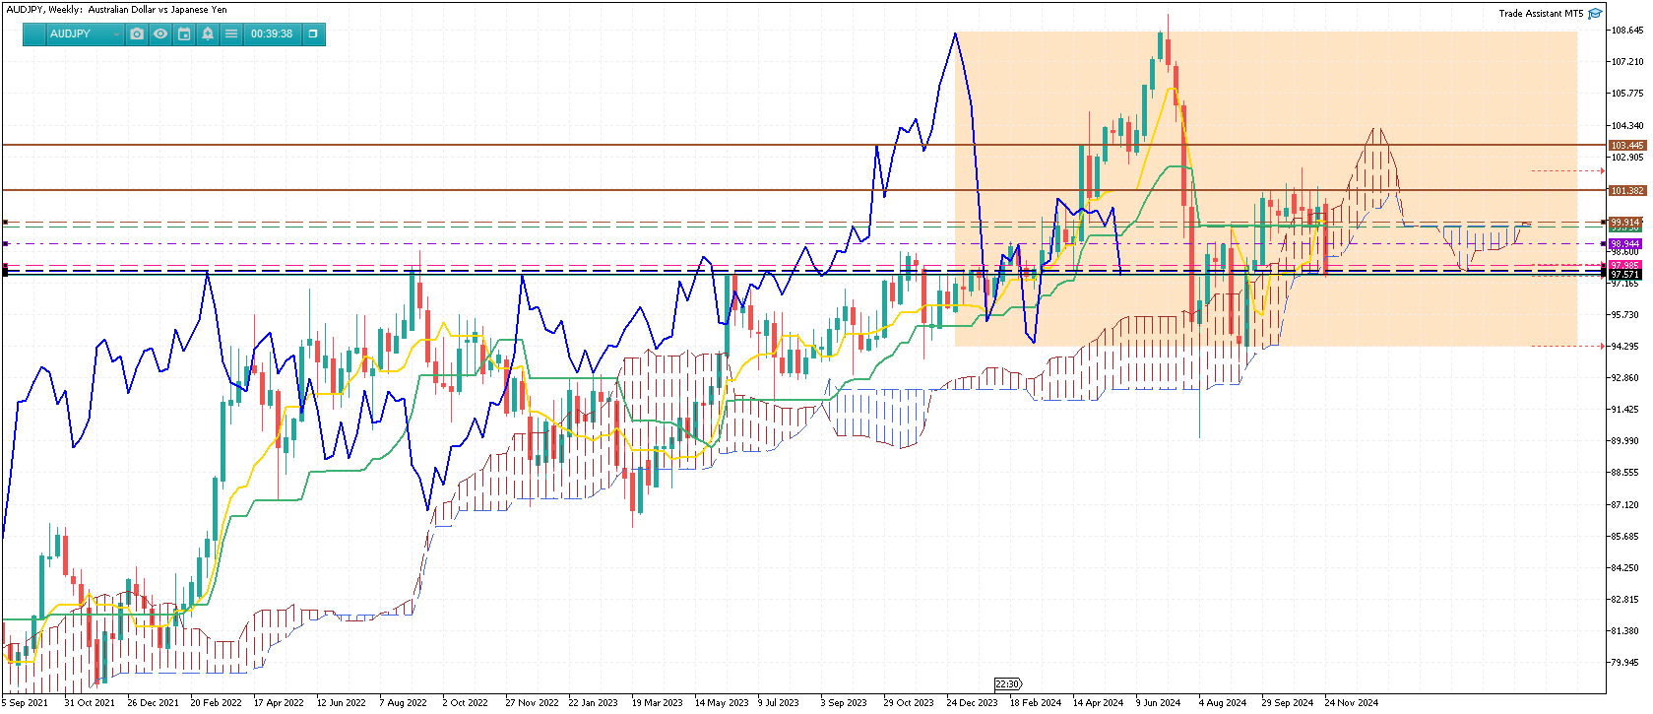1653x714 pixels.
Task: Click the panel drag handle left of AUDJPY
Action: [34, 33]
